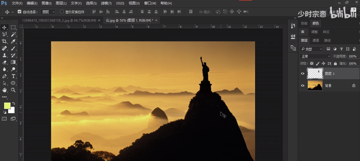360x161 pixels.
Task: Select the Rectangular Marquee tool
Action: tap(13, 28)
